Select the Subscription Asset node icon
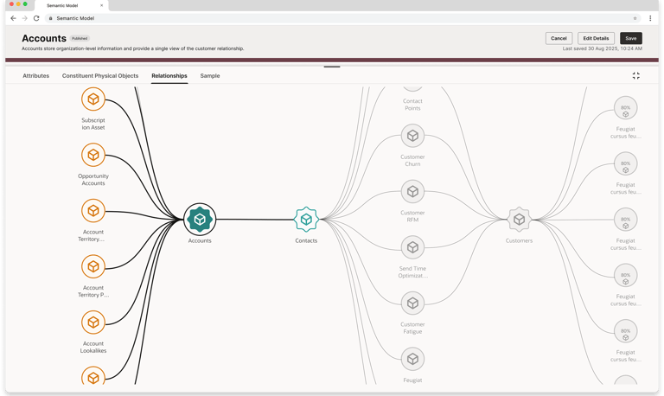664x396 pixels. (x=93, y=99)
